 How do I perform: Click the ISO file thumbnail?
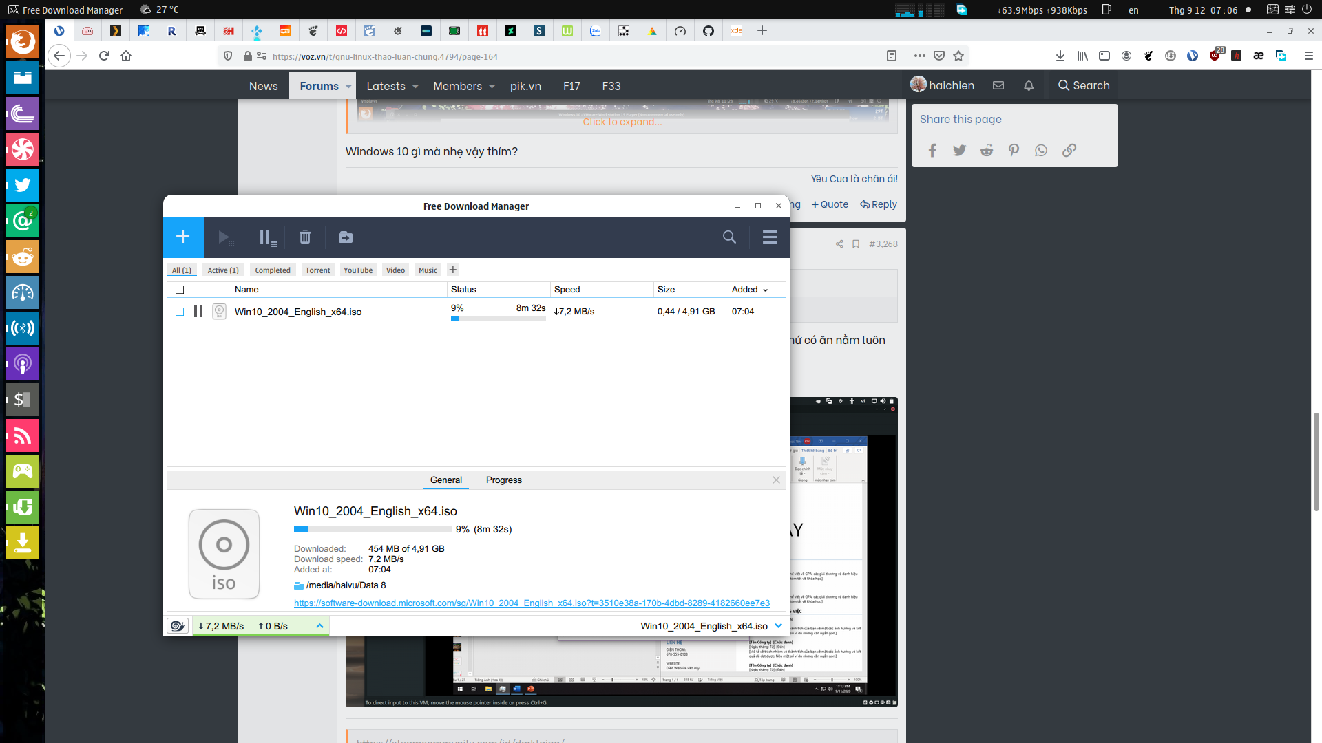coord(224,554)
